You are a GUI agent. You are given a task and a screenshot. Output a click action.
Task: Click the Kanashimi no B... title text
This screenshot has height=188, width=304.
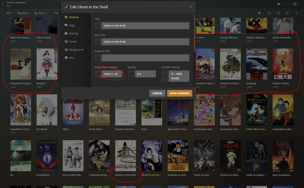pos(20,129)
